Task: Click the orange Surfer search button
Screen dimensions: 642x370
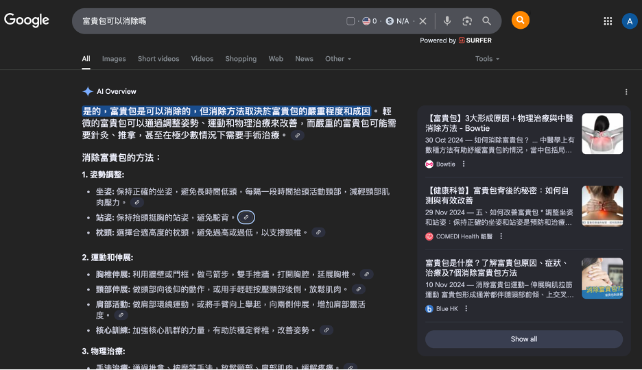Action: pyautogui.click(x=521, y=21)
